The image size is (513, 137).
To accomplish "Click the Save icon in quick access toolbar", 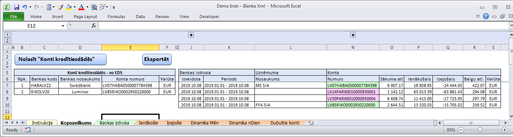I will tap(16, 7).
